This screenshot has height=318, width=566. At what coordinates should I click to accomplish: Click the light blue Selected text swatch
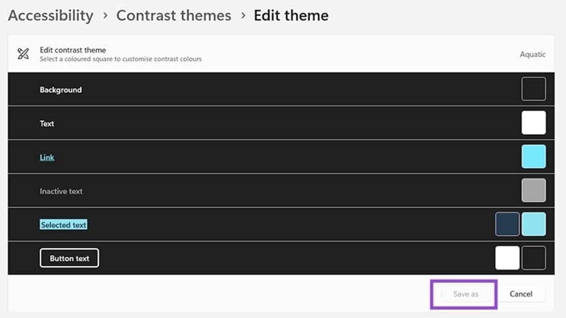(533, 224)
